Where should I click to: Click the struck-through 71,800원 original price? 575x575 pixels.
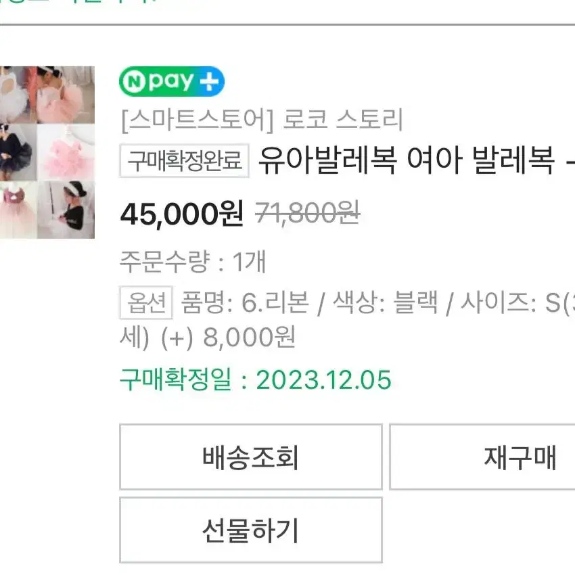pos(307,213)
